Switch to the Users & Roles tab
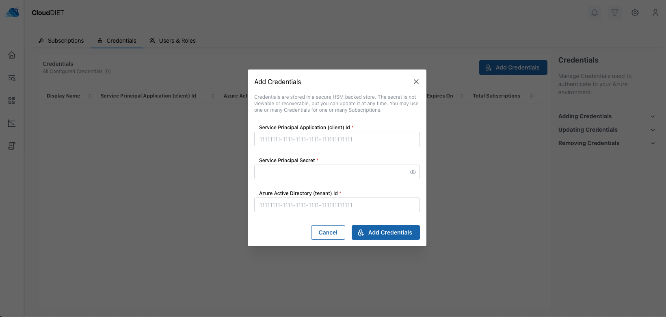 pyautogui.click(x=173, y=41)
